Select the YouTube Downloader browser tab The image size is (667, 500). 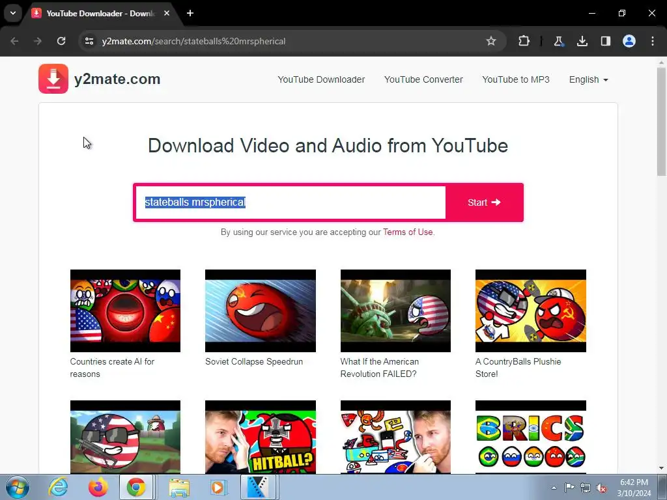click(101, 13)
